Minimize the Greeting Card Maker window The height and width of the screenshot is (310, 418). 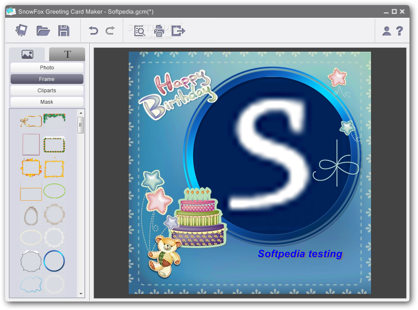pyautogui.click(x=386, y=12)
